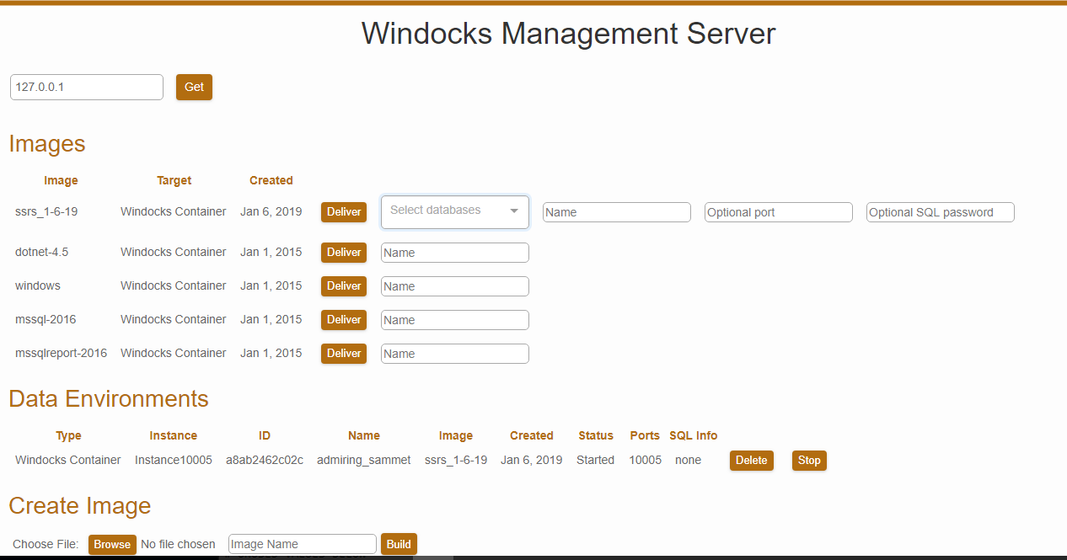The height and width of the screenshot is (560, 1067).
Task: Deliver the mssql-2016 image
Action: click(344, 319)
